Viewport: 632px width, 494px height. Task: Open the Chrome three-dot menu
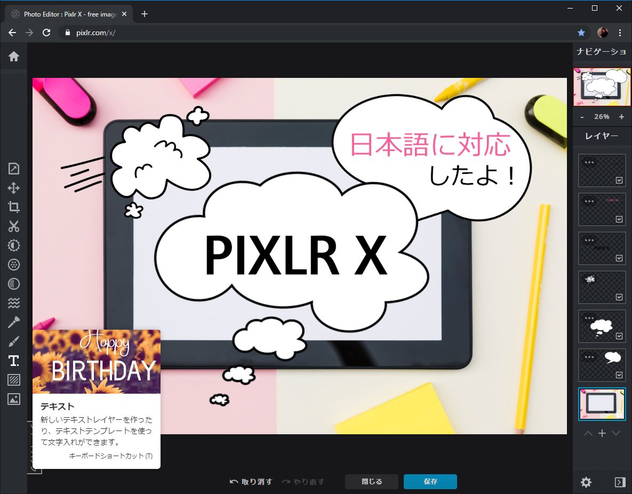click(x=620, y=33)
